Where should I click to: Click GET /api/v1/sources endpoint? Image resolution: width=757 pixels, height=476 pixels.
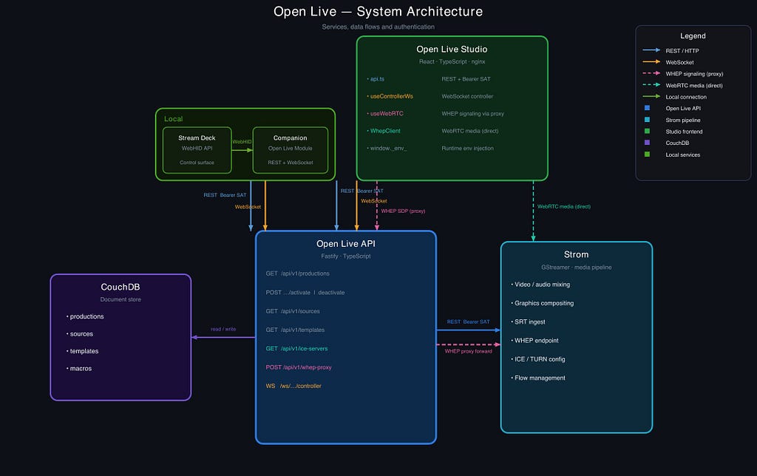(293, 311)
